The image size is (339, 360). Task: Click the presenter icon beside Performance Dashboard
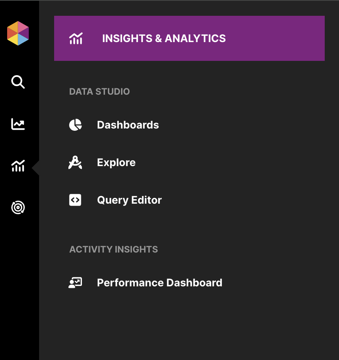pyautogui.click(x=76, y=283)
